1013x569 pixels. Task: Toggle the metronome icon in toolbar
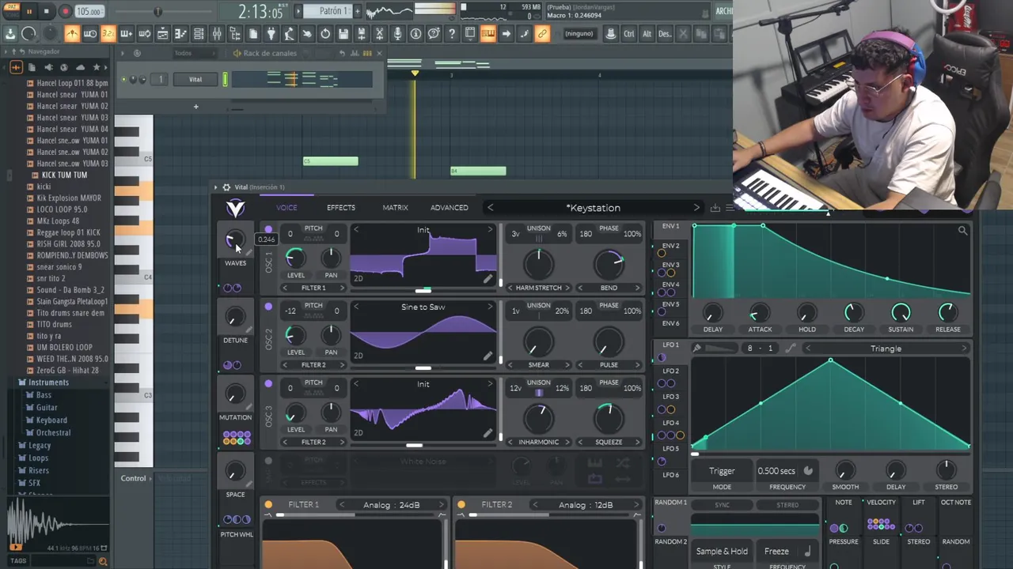tap(72, 34)
